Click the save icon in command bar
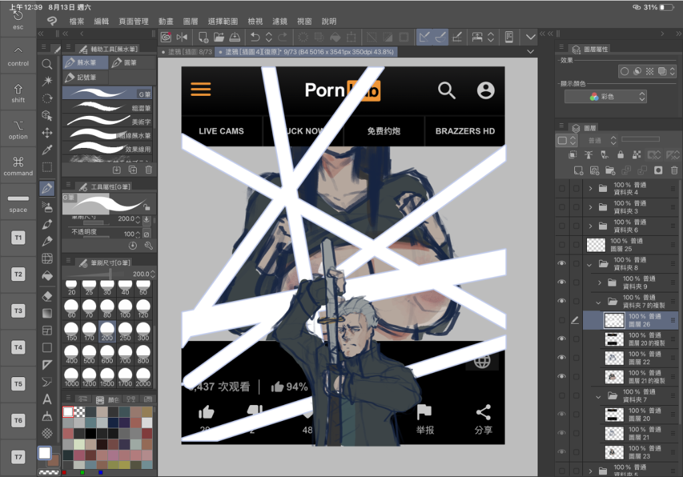The image size is (683, 477). [234, 37]
